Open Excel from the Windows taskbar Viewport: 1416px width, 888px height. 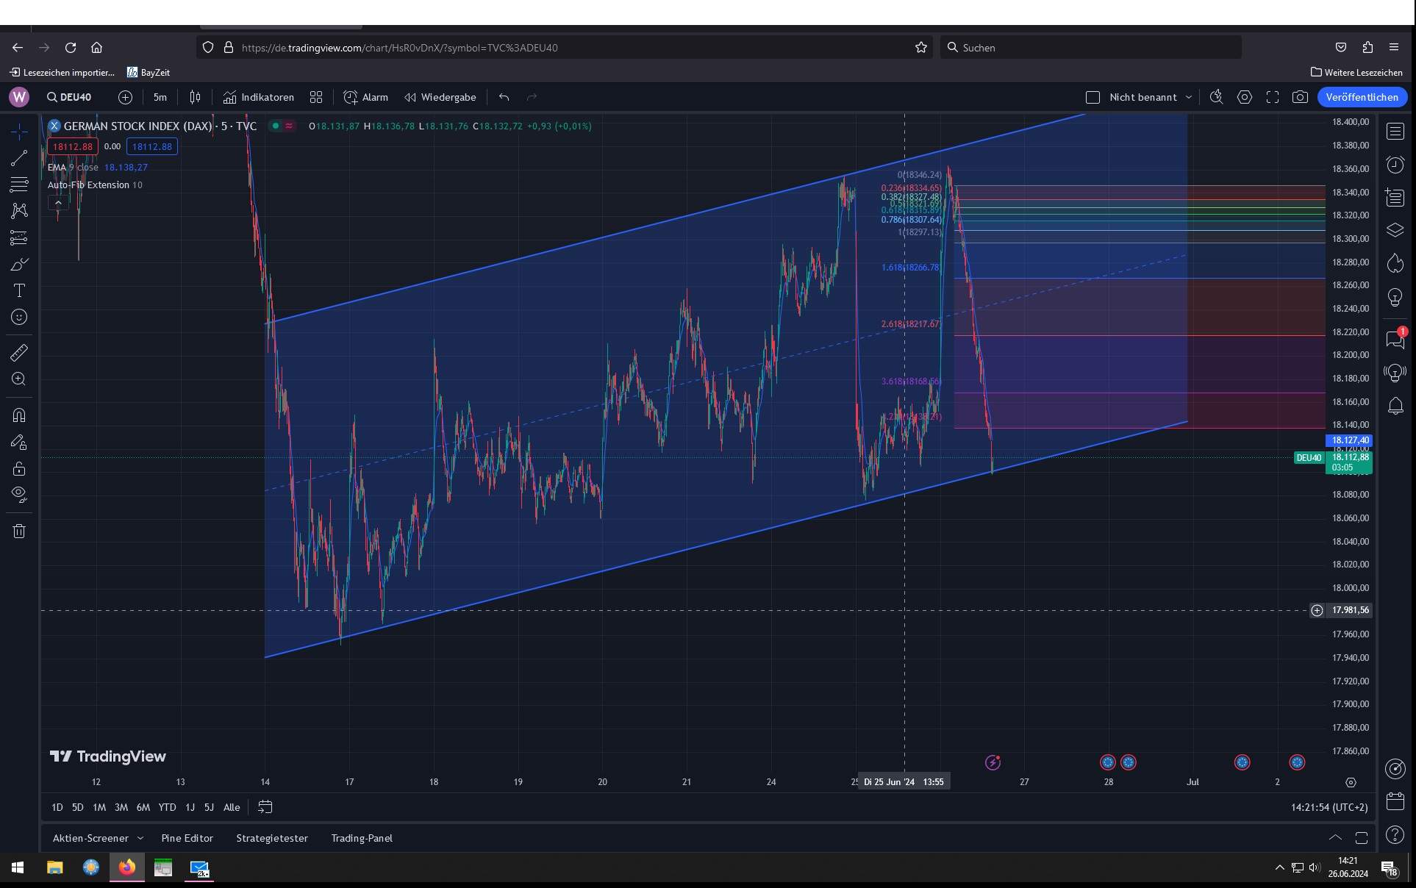tap(163, 868)
